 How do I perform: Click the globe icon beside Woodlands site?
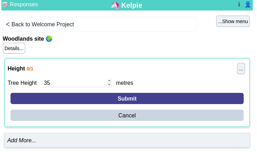tap(49, 39)
